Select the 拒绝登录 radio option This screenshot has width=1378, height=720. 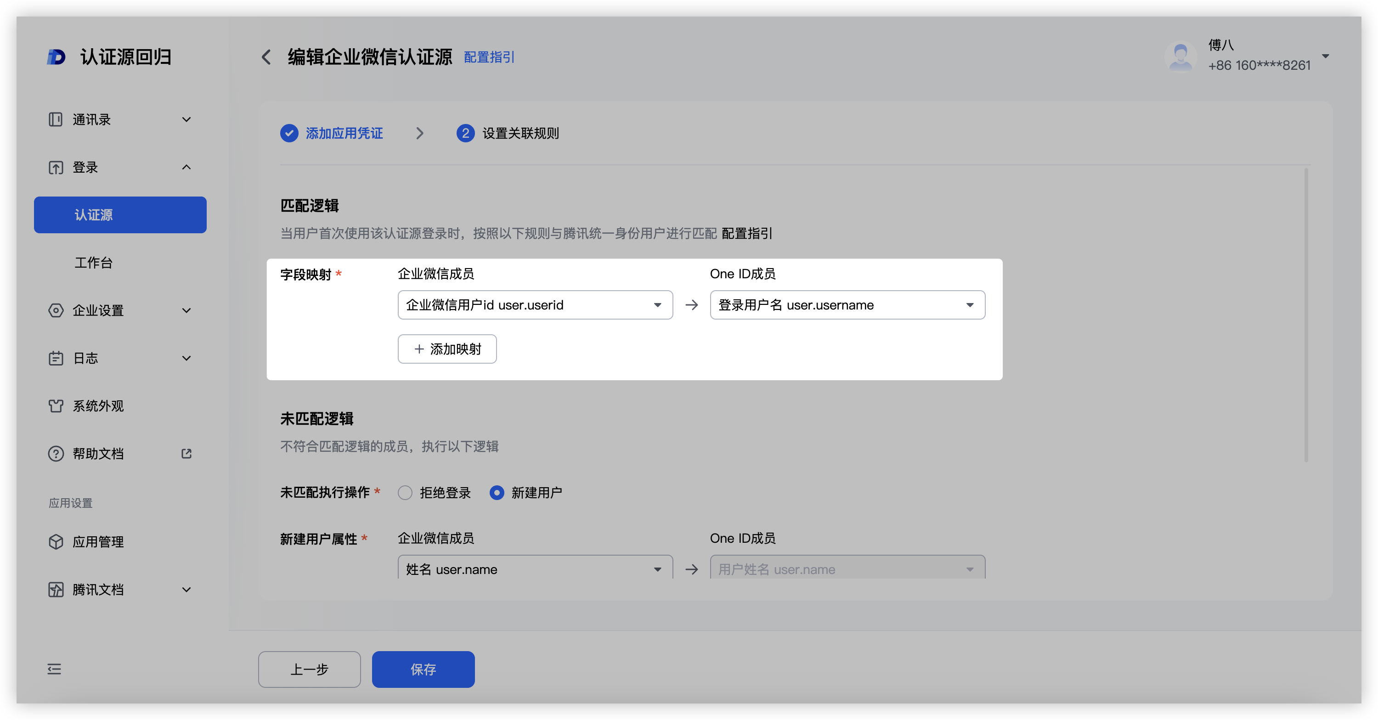click(x=405, y=493)
